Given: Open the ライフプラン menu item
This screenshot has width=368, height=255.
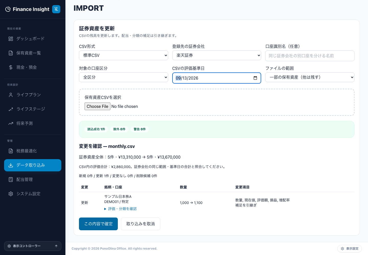Looking at the screenshot, I should 33,95.
